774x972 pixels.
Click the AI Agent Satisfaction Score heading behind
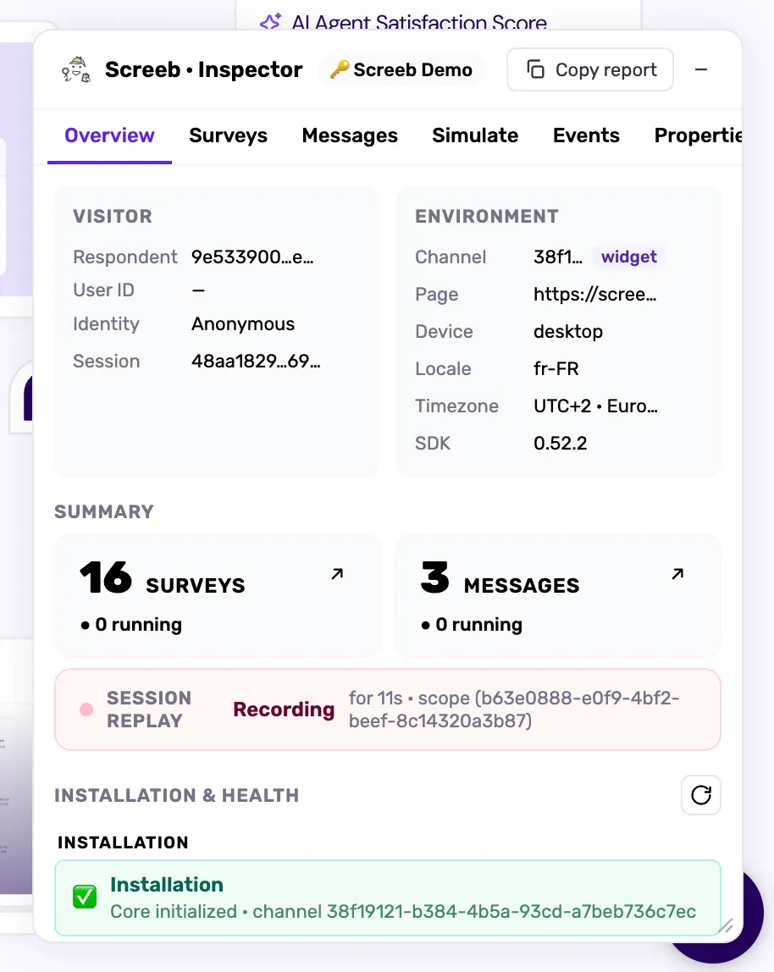pyautogui.click(x=418, y=23)
